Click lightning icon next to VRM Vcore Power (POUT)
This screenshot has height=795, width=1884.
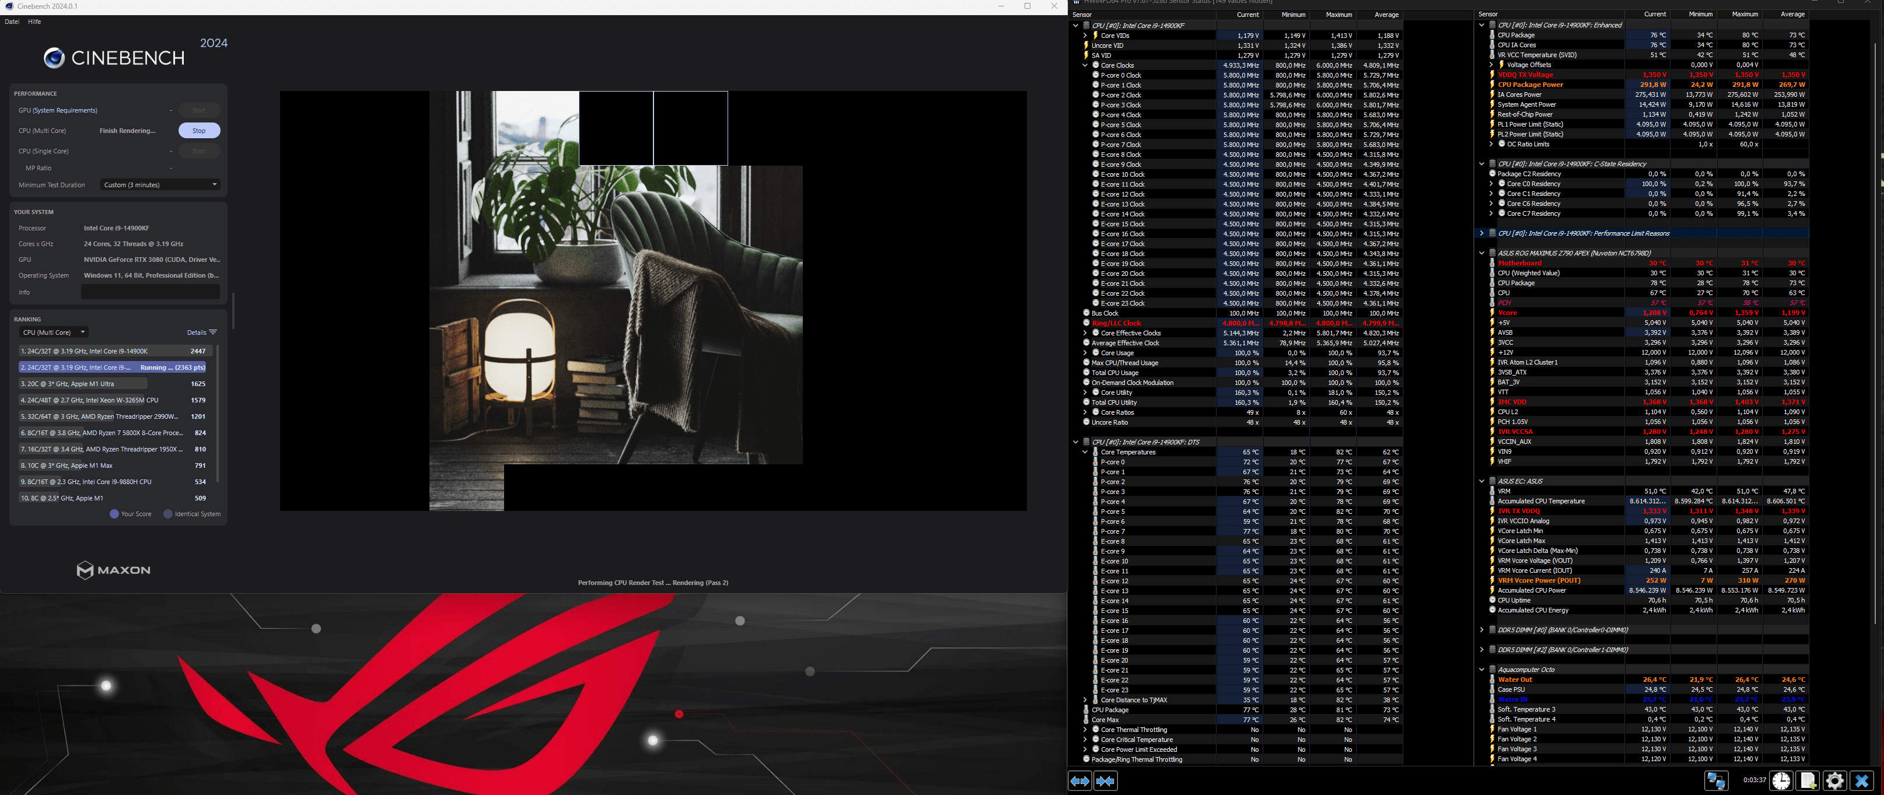[x=1492, y=580]
